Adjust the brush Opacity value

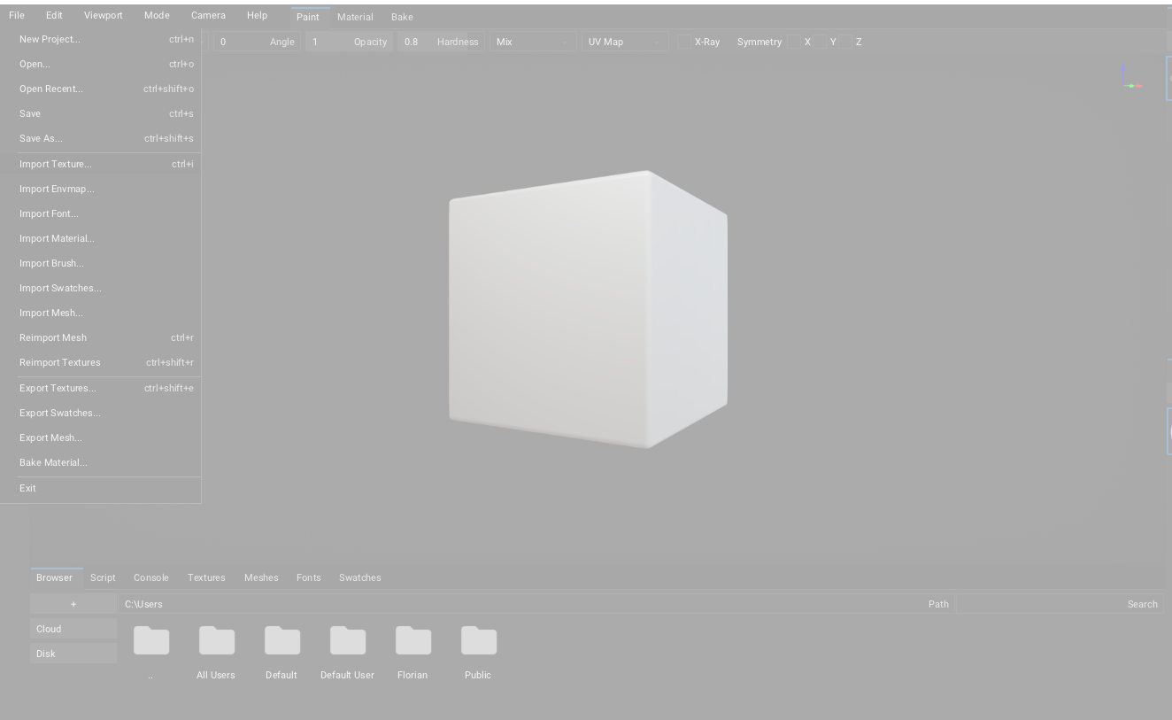349,41
